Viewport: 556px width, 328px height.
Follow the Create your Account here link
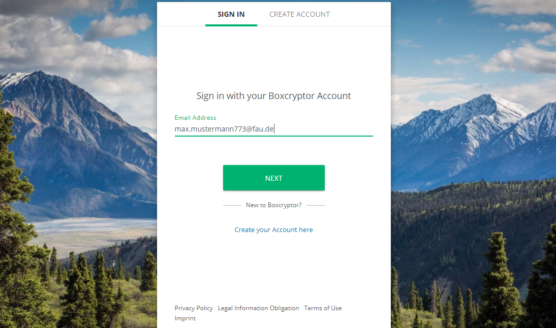click(274, 230)
